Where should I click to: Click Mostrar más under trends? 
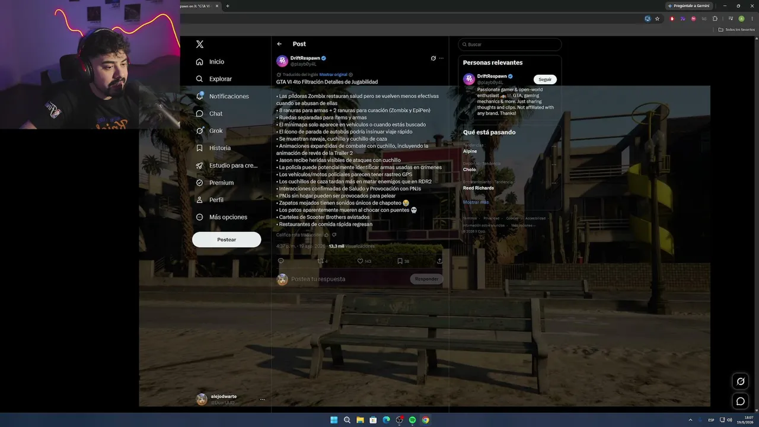coord(476,202)
